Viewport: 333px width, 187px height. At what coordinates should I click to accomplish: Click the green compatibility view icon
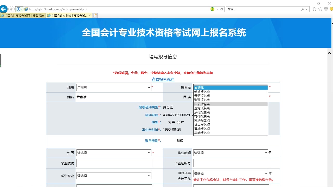click(x=212, y=9)
